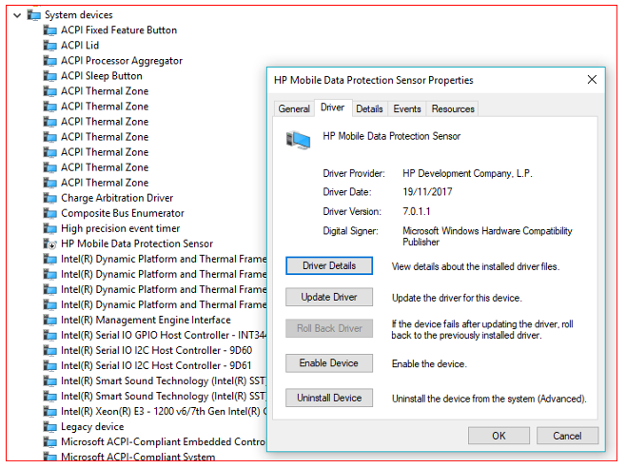Image resolution: width=626 pixels, height=468 pixels.
Task: Click the greyed Roll Back Driver button
Action: (x=329, y=328)
